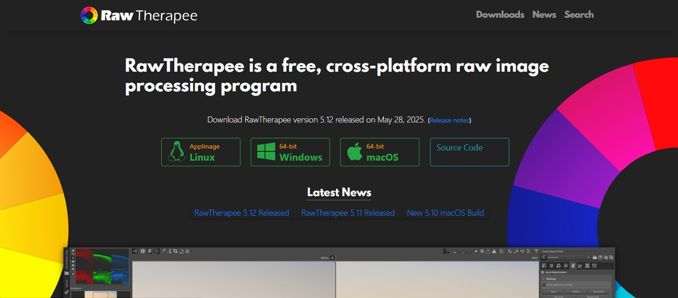Open the Exposure tool tab in preview
Screen dimensions: 678x298
544,266
